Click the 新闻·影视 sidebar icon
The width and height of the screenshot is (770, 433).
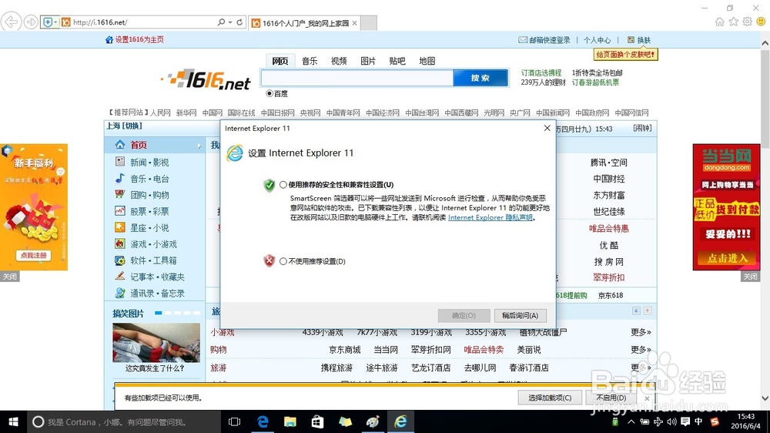coord(120,161)
